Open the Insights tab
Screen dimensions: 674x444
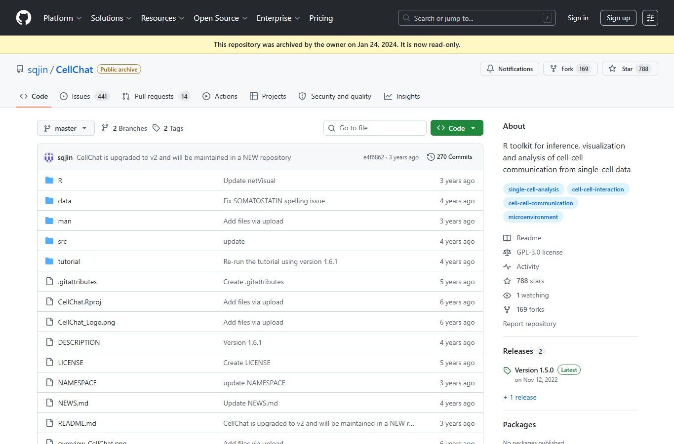point(402,96)
